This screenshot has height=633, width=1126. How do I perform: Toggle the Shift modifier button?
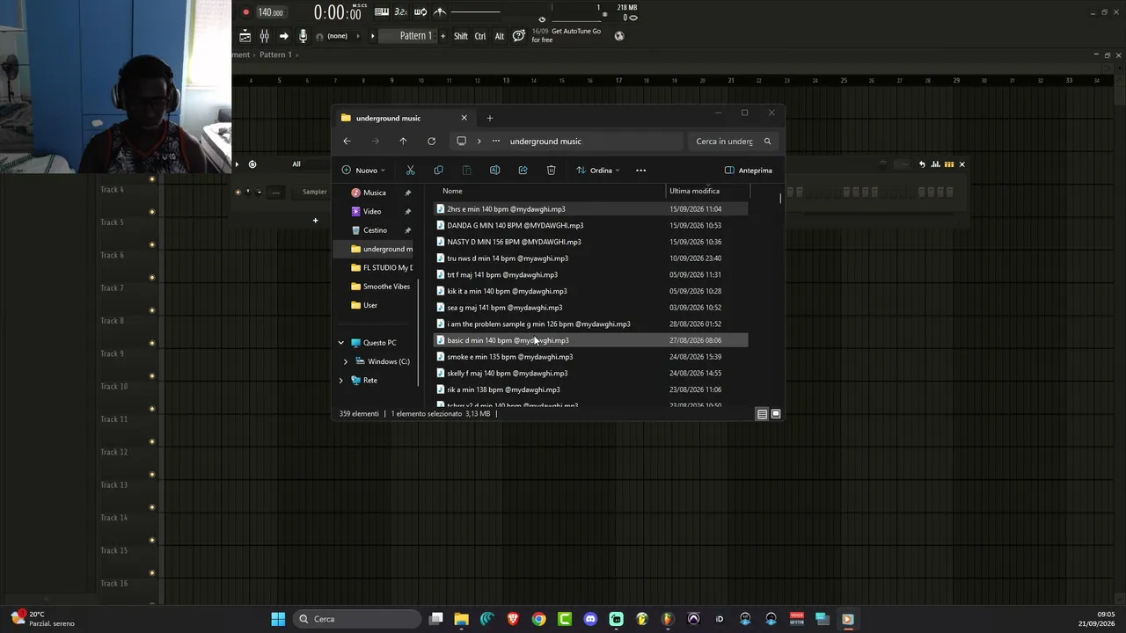[x=461, y=36]
